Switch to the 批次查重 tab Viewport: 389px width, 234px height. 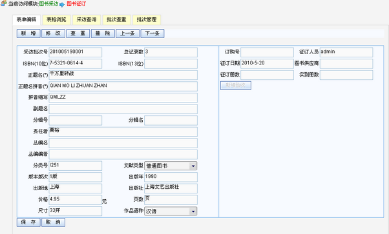point(116,20)
